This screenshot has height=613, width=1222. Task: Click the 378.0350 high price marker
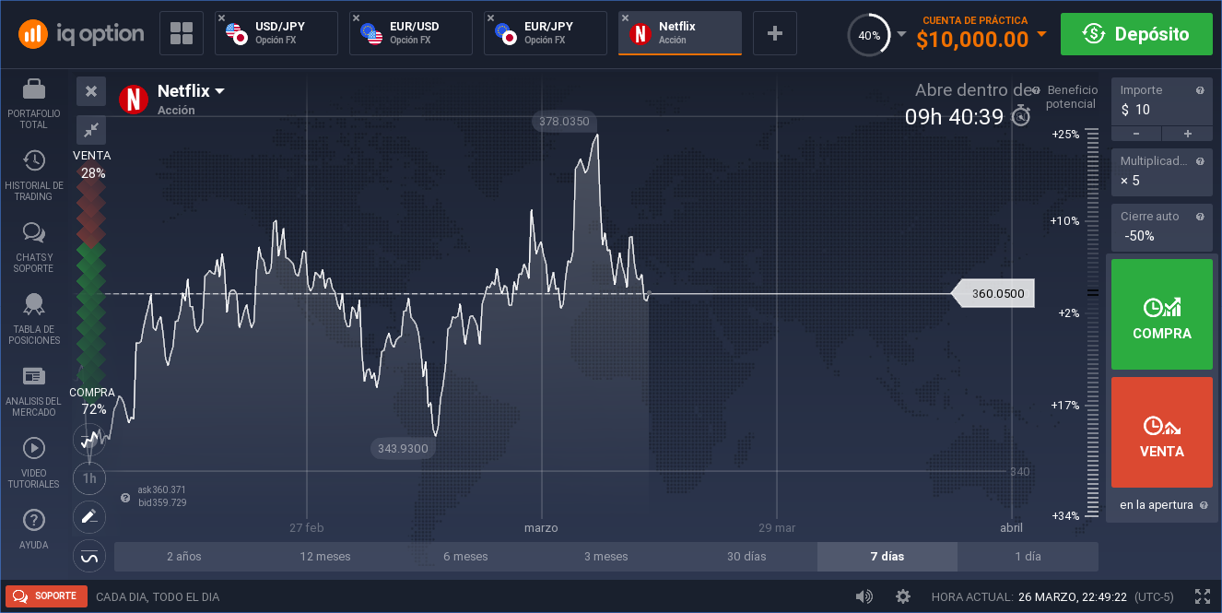pos(564,121)
